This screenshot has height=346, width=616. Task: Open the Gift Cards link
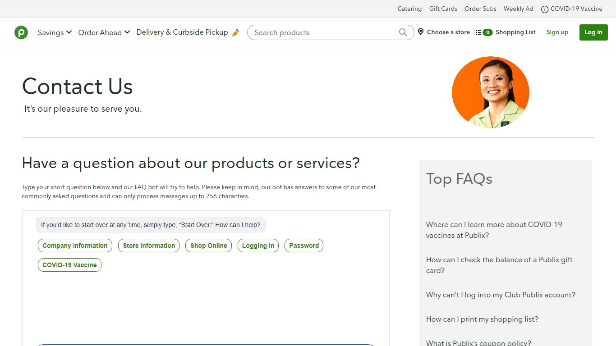[x=443, y=9]
